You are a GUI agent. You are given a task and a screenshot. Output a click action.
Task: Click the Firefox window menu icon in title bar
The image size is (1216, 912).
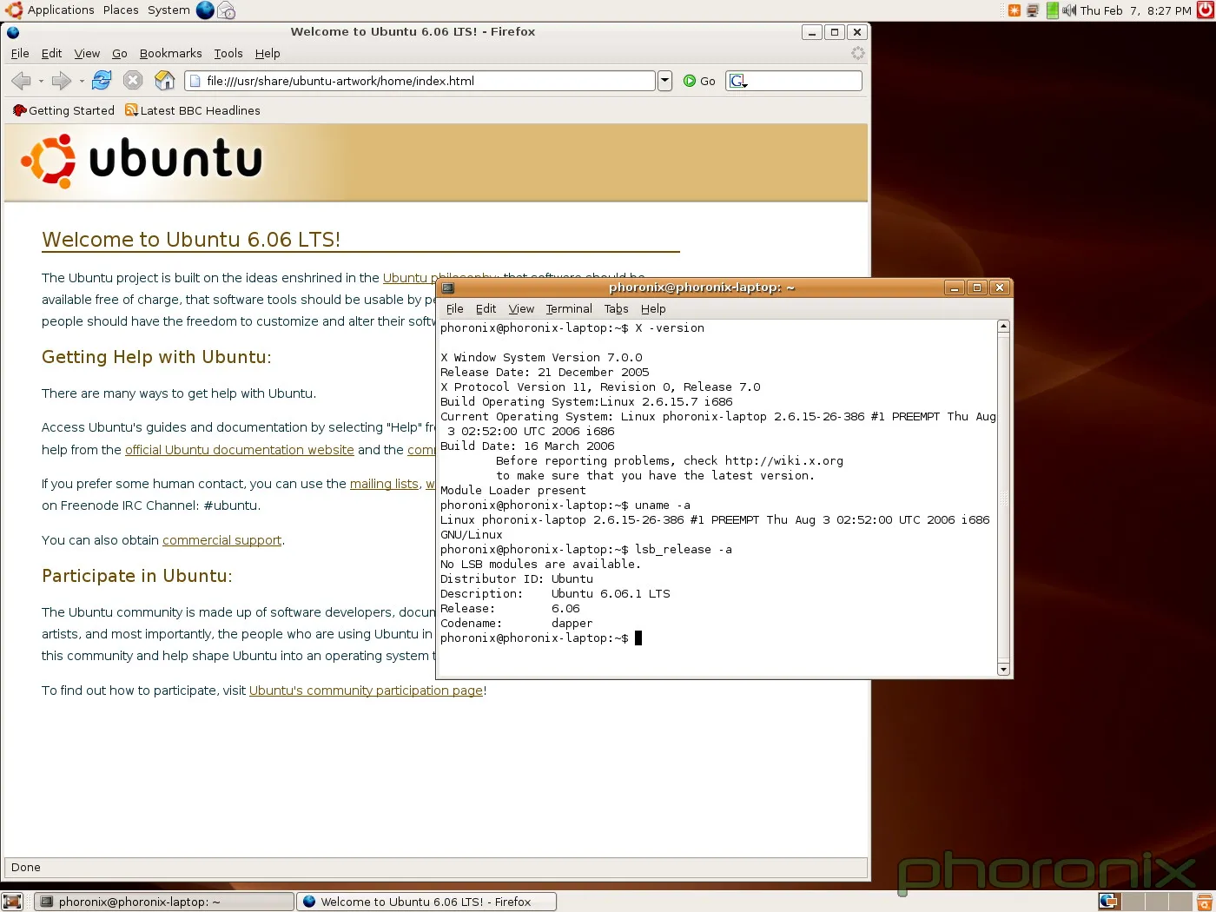(13, 32)
